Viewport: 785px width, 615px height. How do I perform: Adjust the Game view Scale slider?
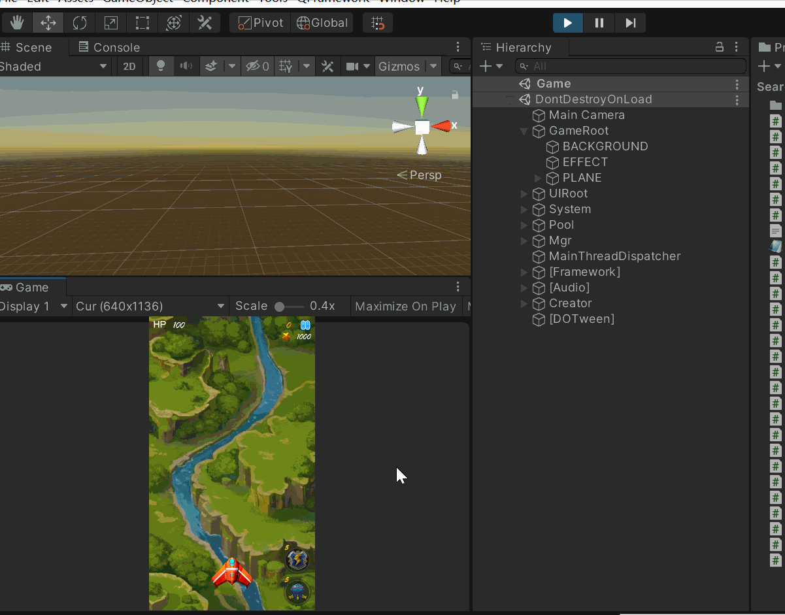click(290, 307)
